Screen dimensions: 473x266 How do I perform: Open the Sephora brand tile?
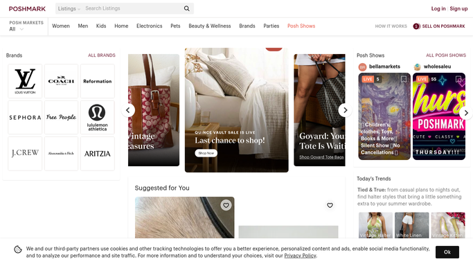25,117
